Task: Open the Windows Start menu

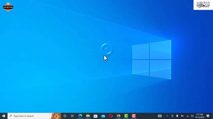Action: (4, 116)
